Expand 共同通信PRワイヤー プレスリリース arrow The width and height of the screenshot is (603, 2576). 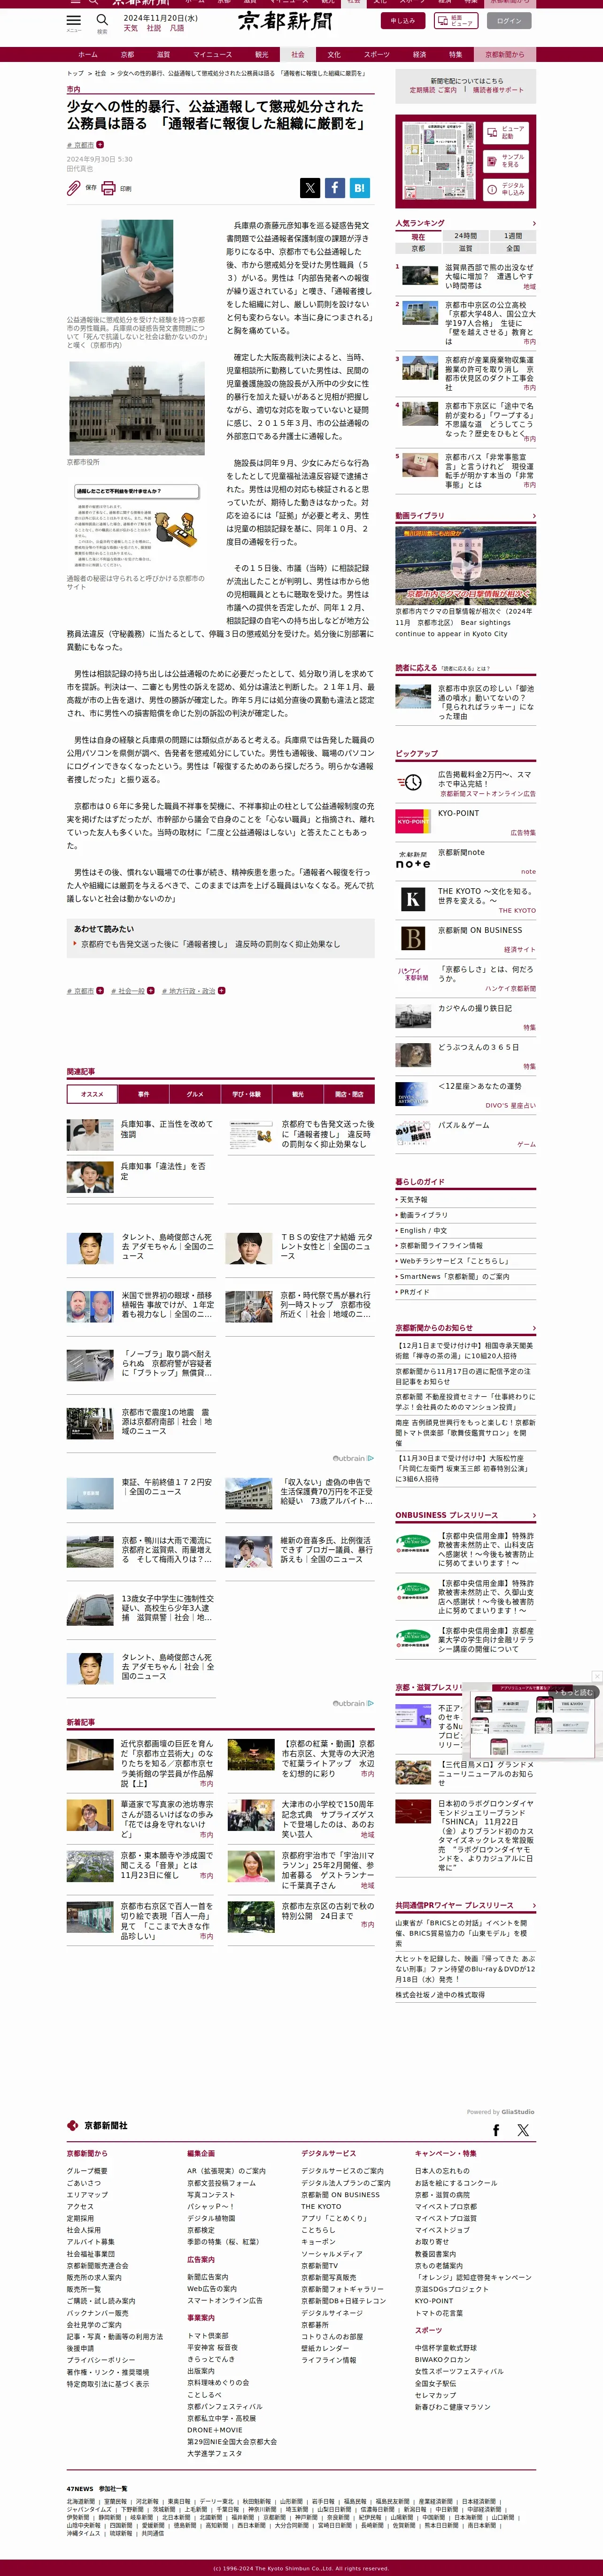point(533,1905)
